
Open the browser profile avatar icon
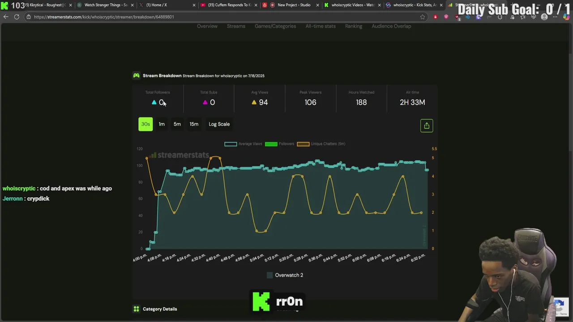pyautogui.click(x=544, y=17)
